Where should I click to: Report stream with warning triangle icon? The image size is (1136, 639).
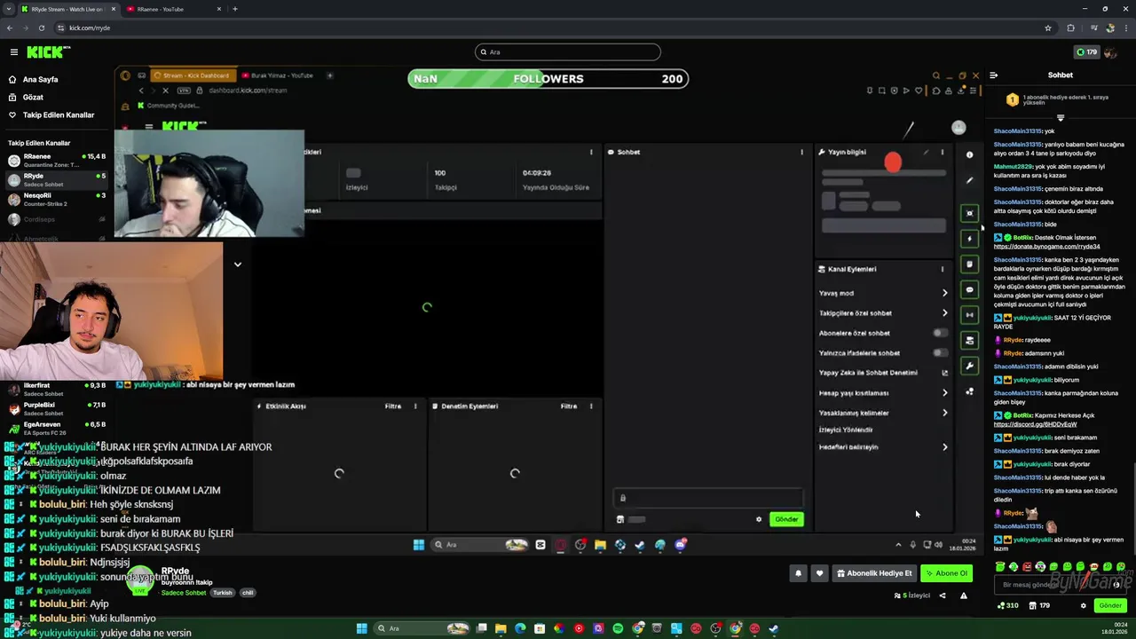[964, 596]
